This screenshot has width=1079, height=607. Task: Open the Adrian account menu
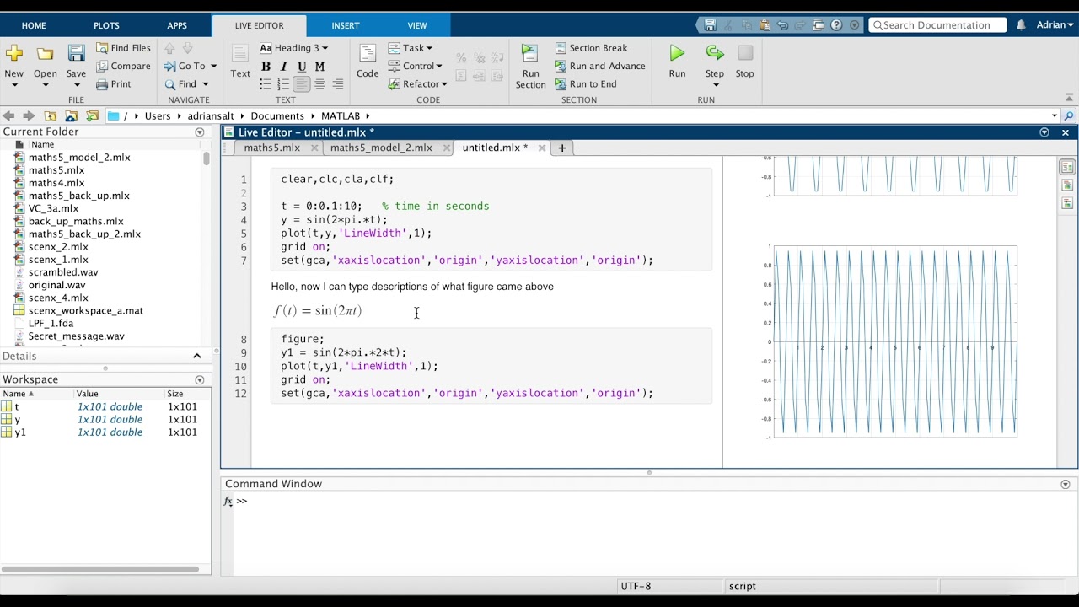(x=1055, y=25)
